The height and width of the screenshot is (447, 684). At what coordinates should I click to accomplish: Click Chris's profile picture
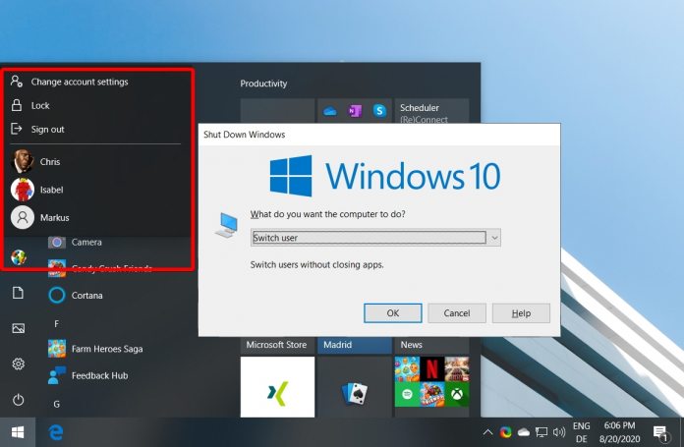click(23, 161)
